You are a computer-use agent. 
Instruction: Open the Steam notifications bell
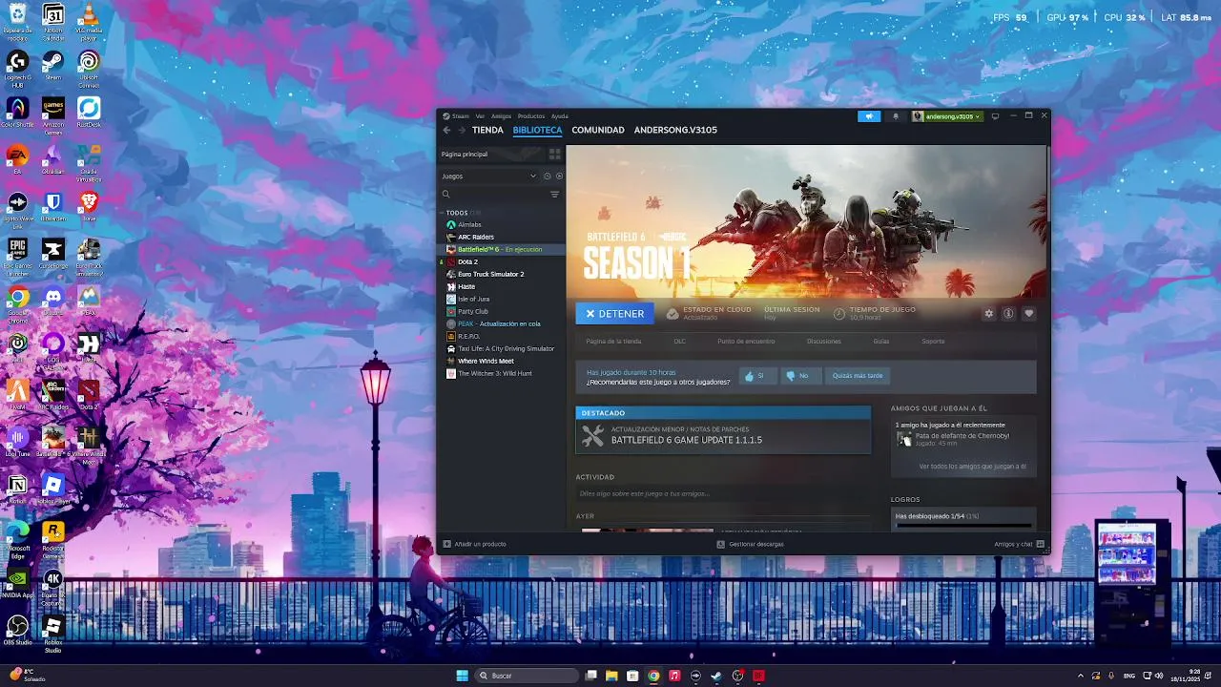[x=895, y=116]
